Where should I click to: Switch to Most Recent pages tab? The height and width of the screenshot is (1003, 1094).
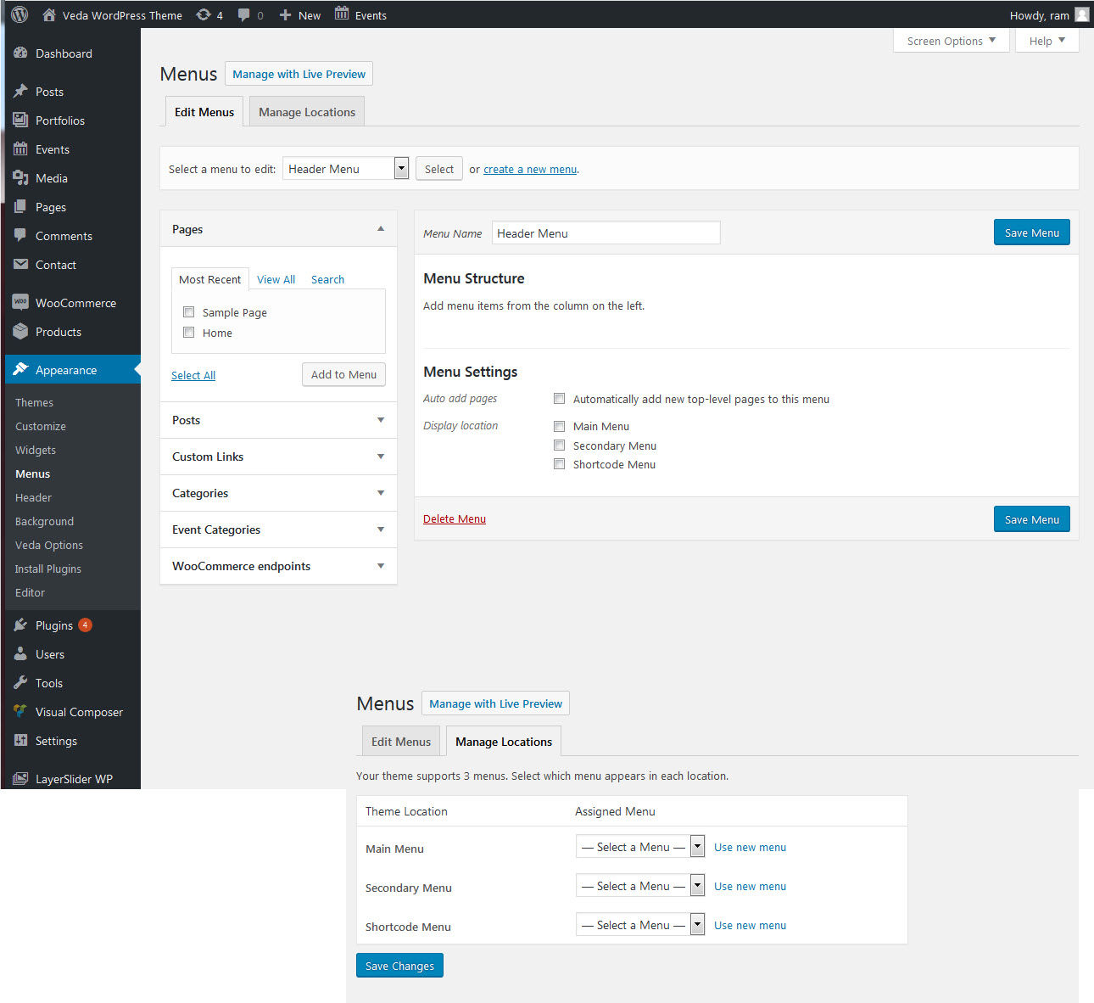[x=210, y=279]
